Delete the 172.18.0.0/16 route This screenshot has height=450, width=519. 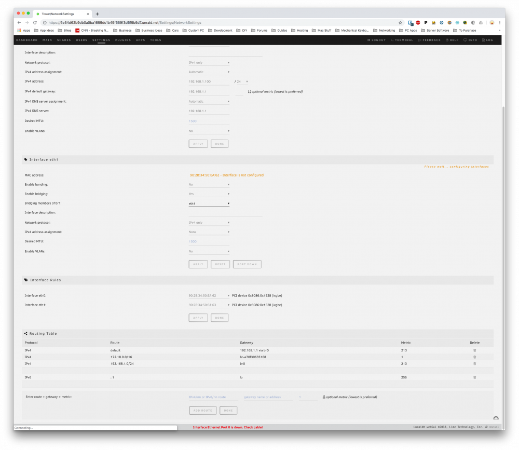[475, 357]
